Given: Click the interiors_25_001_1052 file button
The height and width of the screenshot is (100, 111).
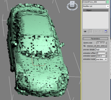Looking at the screenshot, I should pos(97,46).
